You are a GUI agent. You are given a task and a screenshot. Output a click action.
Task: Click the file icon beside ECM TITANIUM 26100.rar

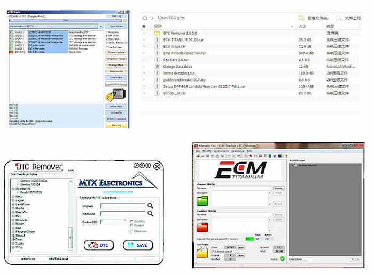157,40
